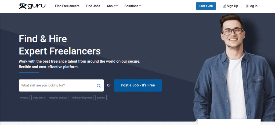Open the Solutions dropdown menu
The width and height of the screenshot is (275, 125).
click(x=132, y=6)
